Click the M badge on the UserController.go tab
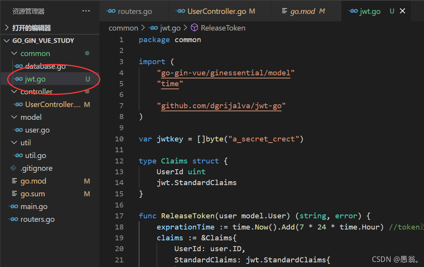This screenshot has height=267, width=424. pos(252,11)
